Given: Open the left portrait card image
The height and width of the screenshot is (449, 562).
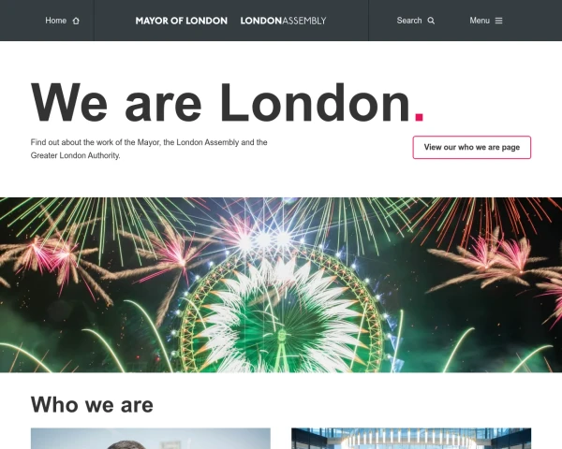Looking at the screenshot, I should coord(151,439).
